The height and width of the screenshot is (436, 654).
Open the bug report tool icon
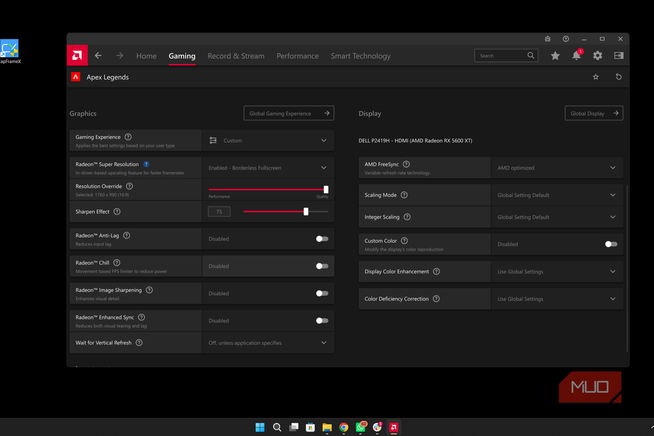[x=548, y=39]
